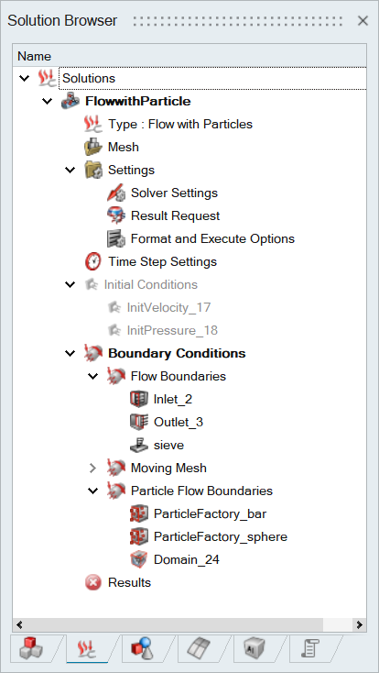379x673 pixels.
Task: Click the Time Step Settings clock icon
Action: click(93, 262)
